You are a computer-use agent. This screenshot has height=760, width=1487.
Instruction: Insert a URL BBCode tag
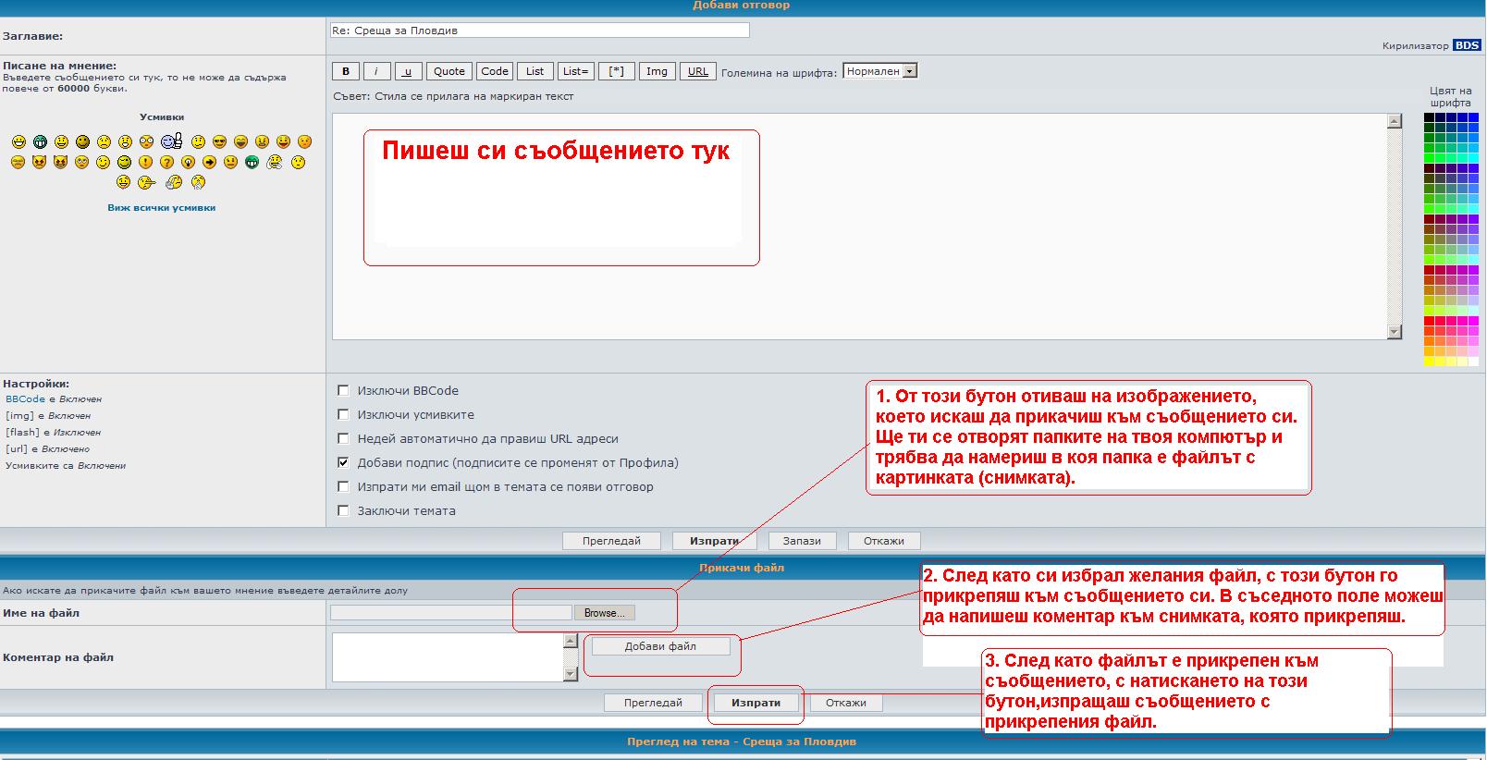698,71
